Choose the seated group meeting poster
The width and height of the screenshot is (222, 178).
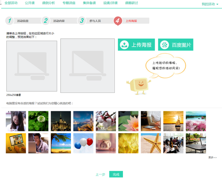coord(173,143)
